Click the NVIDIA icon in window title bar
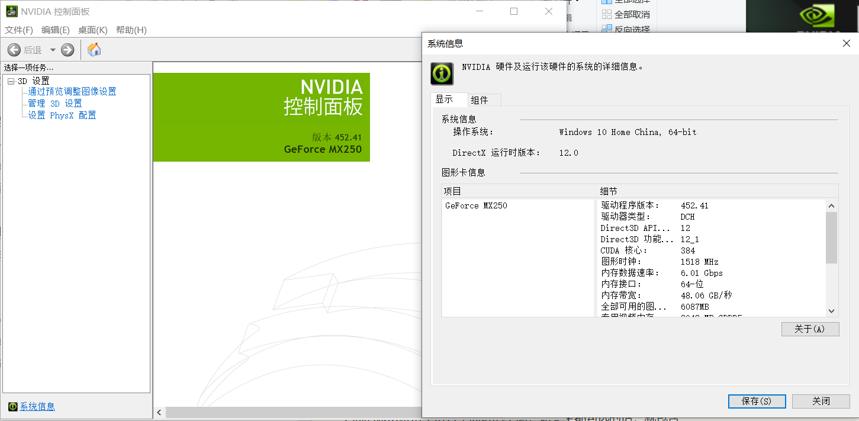The height and width of the screenshot is (421, 859). tap(11, 11)
